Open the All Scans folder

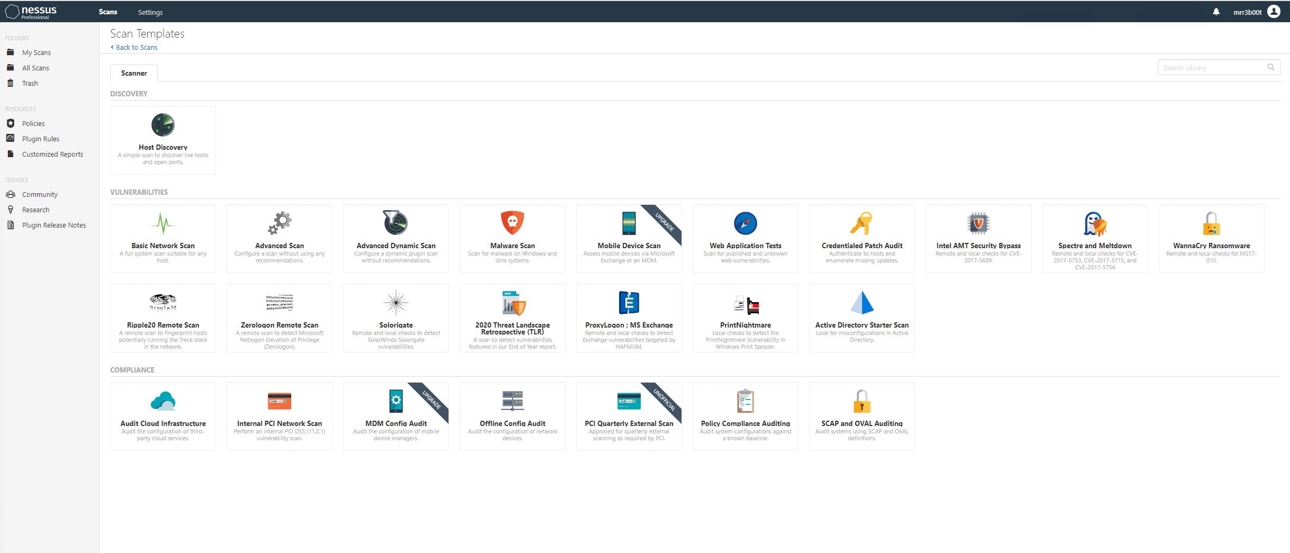click(35, 68)
